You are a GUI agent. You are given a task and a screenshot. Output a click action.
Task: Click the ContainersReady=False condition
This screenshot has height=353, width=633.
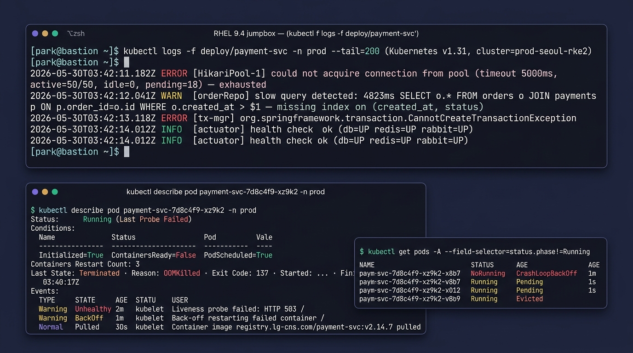click(x=154, y=255)
